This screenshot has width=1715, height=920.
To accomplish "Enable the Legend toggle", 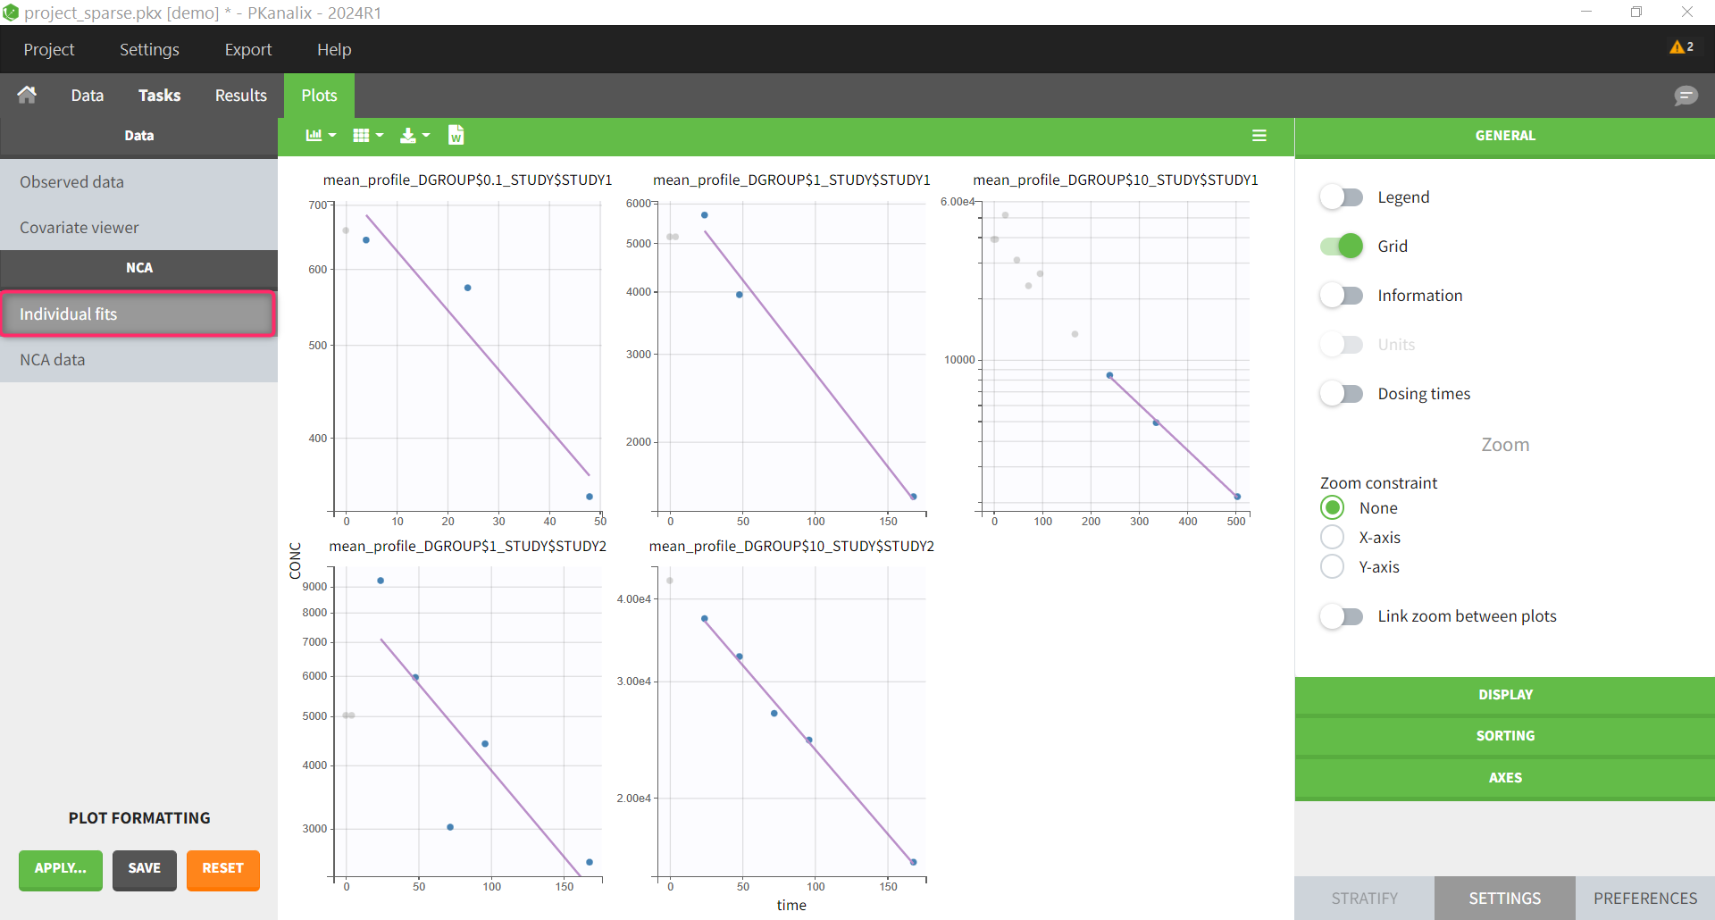I will [1341, 197].
